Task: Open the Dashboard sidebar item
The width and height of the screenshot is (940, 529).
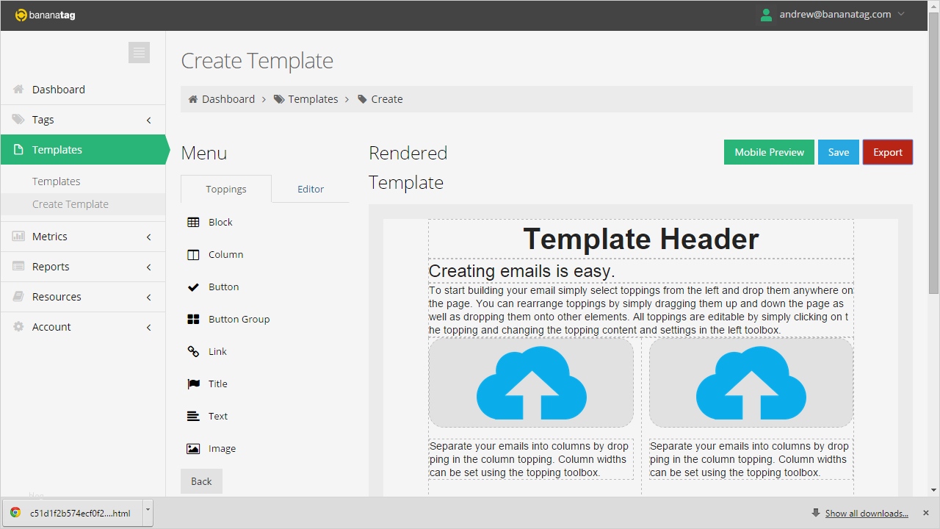Action: pyautogui.click(x=83, y=89)
